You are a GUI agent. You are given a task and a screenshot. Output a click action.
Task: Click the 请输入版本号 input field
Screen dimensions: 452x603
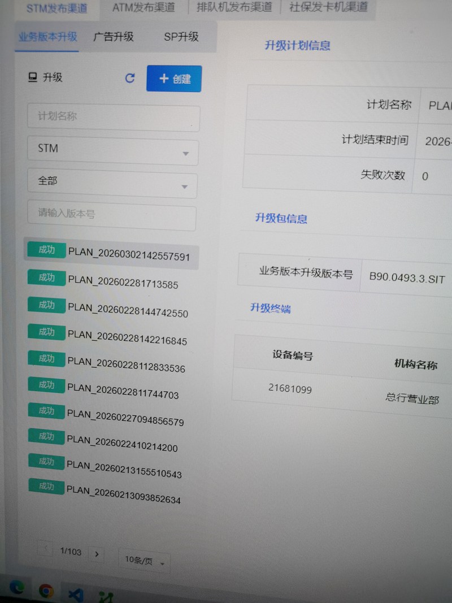coord(112,215)
